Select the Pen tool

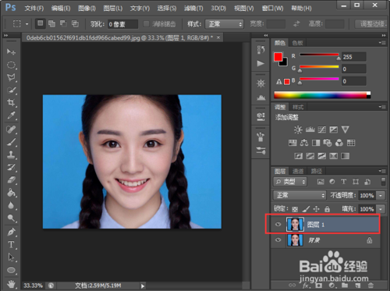click(11, 232)
